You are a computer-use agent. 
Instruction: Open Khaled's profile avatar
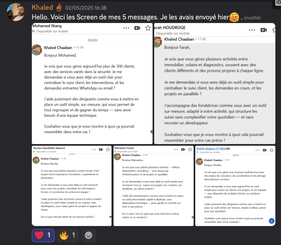pyautogui.click(x=16, y=12)
